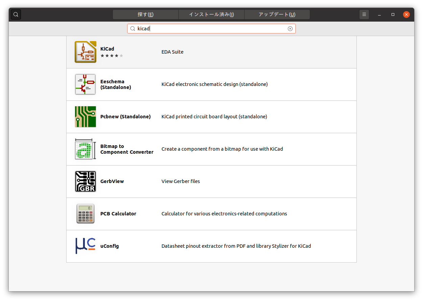This screenshot has width=423, height=301.
Task: Click the Datasheet pinout extractor description
Action: (x=236, y=246)
